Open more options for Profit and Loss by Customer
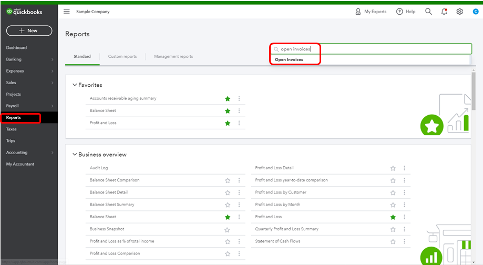The width and height of the screenshot is (483, 265). tap(405, 192)
